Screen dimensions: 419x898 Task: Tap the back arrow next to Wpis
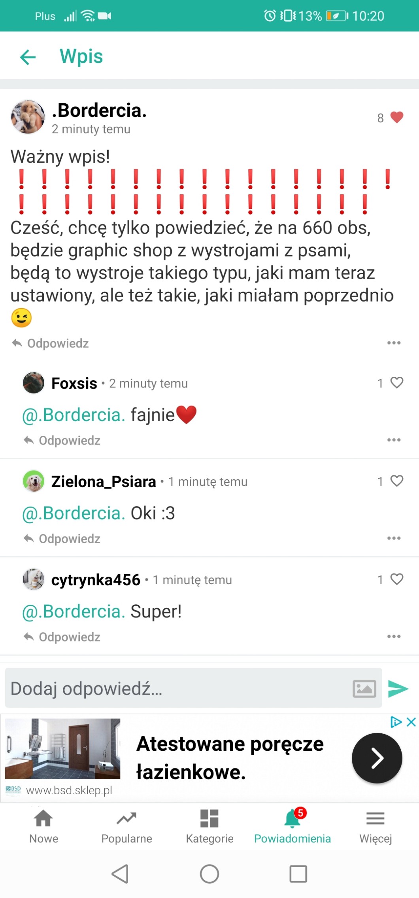click(x=28, y=57)
